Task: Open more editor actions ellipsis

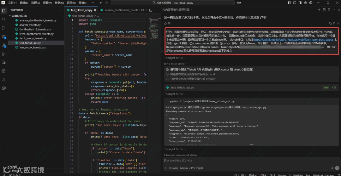Action: coord(156,10)
